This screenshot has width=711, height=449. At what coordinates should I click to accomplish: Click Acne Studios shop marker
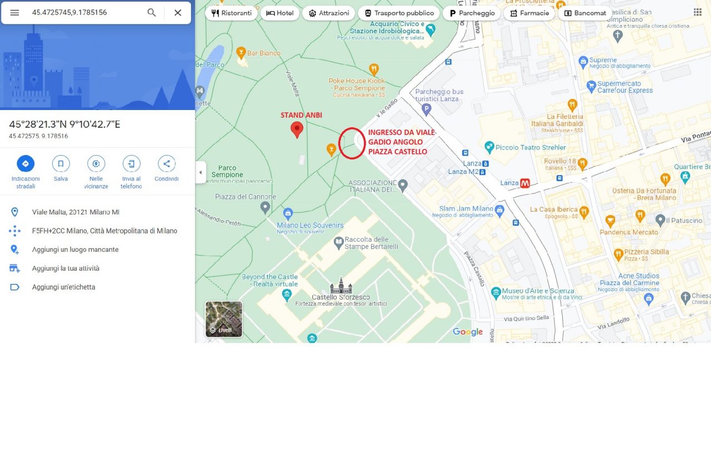(648, 298)
